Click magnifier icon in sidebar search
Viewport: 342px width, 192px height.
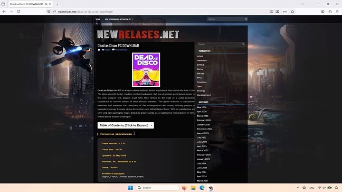coord(243,44)
